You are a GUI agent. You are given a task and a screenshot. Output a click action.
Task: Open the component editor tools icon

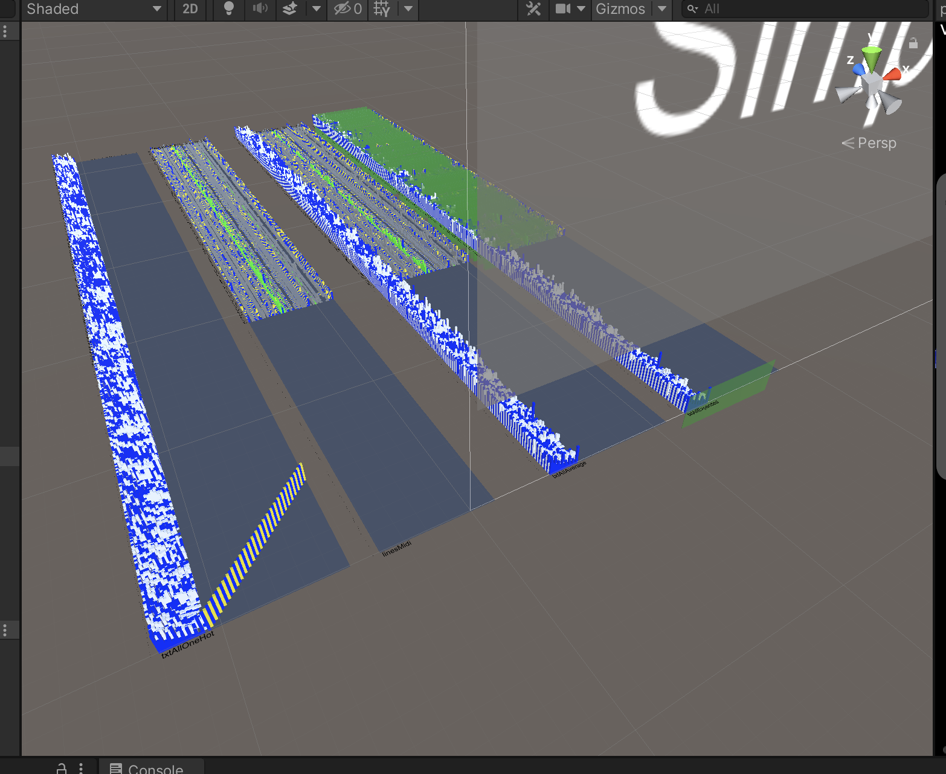coord(533,9)
